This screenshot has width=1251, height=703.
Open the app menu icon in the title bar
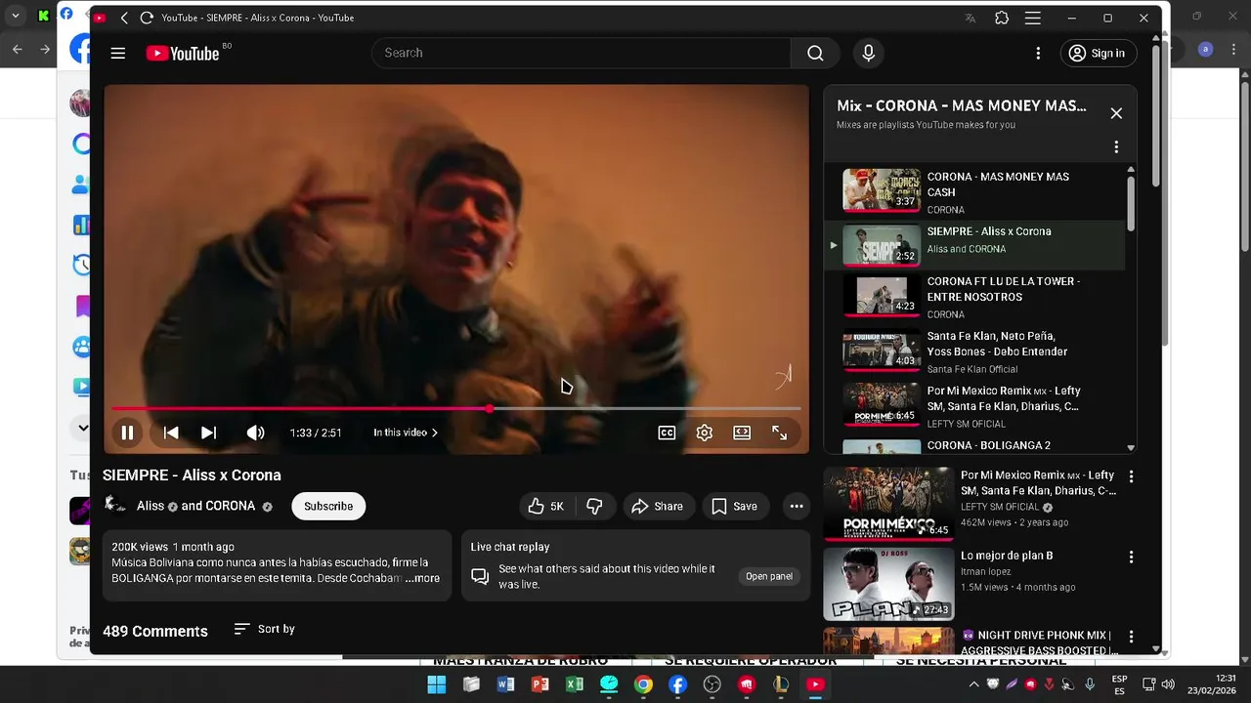1032,18
